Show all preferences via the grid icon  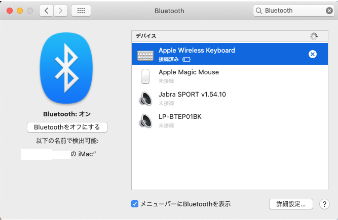(81, 10)
